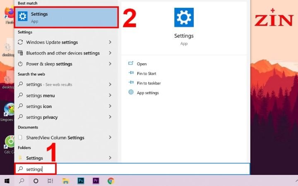This screenshot has width=298, height=186.
Task: Choose Pin to taskbar
Action: [149, 83]
